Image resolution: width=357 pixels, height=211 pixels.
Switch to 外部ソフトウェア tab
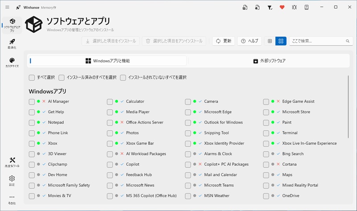[269, 61]
